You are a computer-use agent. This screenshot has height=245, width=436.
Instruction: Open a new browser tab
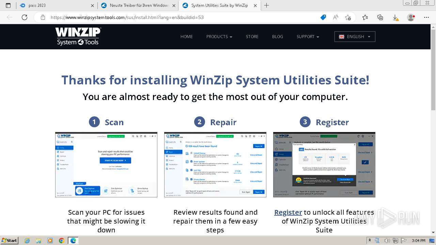point(266,5)
